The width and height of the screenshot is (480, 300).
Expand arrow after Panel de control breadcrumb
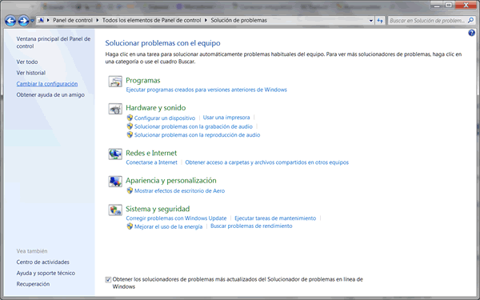point(98,20)
